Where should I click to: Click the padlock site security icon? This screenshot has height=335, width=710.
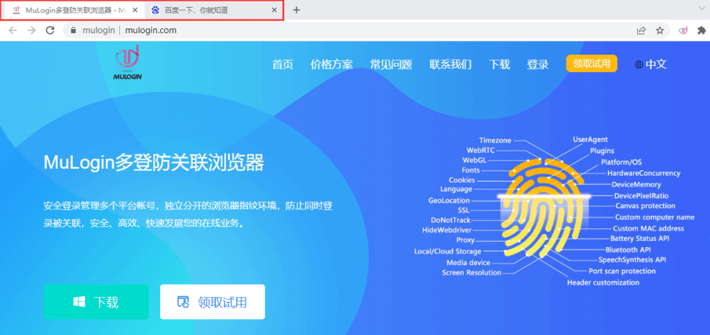coord(73,30)
